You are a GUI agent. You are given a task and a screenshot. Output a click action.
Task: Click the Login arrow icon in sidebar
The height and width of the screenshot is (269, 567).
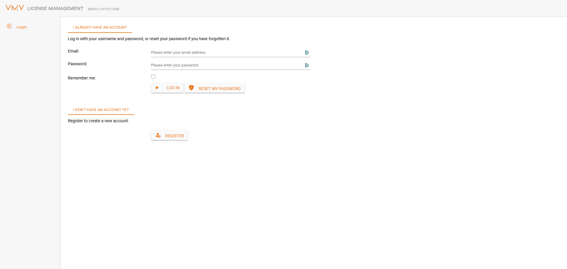point(9,26)
